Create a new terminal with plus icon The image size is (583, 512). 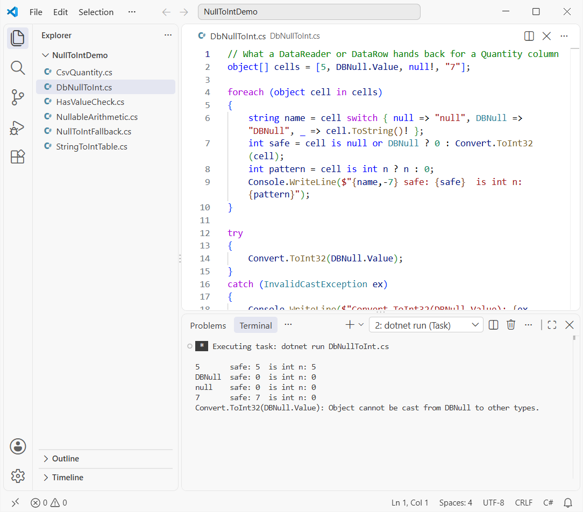(x=350, y=325)
